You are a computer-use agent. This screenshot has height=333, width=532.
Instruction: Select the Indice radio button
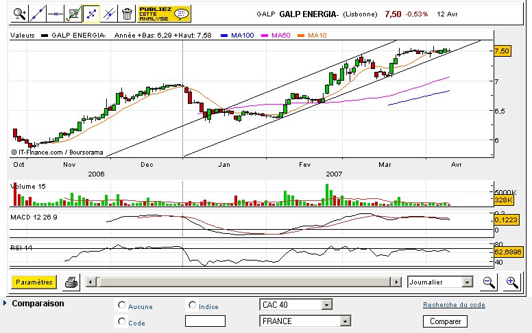pos(193,305)
